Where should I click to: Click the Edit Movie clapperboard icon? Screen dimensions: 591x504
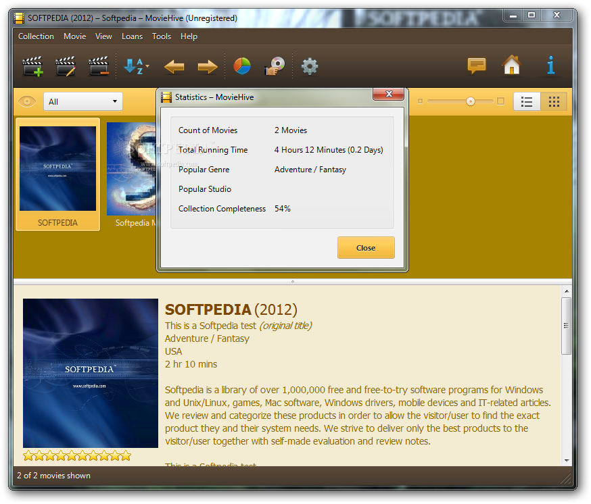pos(66,66)
